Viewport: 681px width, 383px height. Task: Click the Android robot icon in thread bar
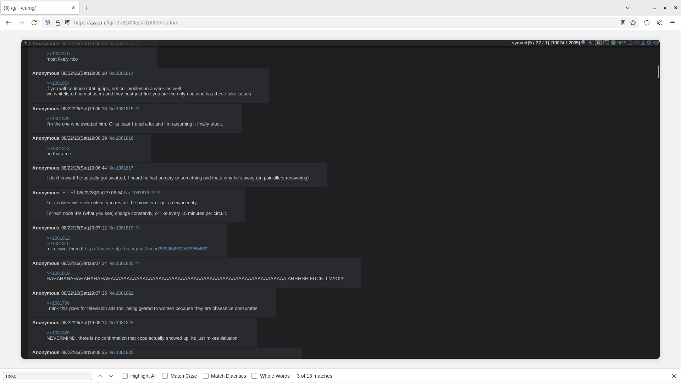tap(583, 43)
